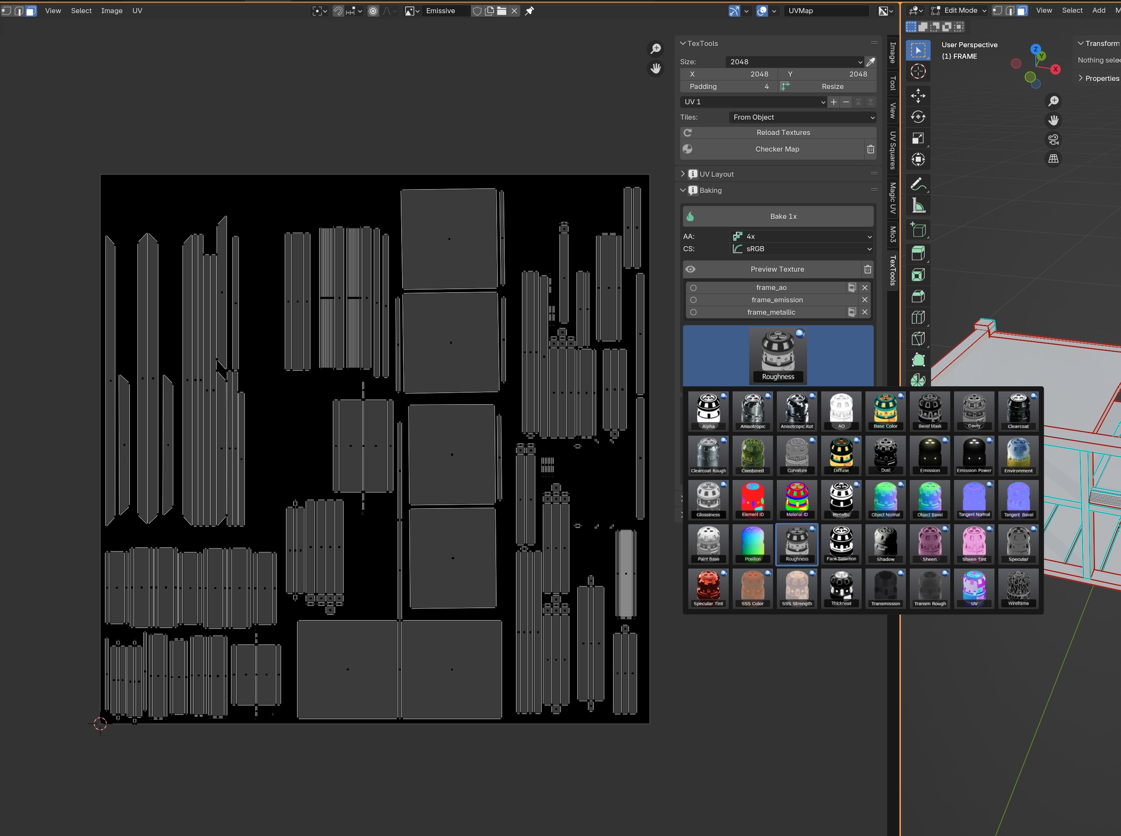This screenshot has width=1121, height=836.
Task: Open the Tiles From Object dropdown
Action: tap(803, 117)
